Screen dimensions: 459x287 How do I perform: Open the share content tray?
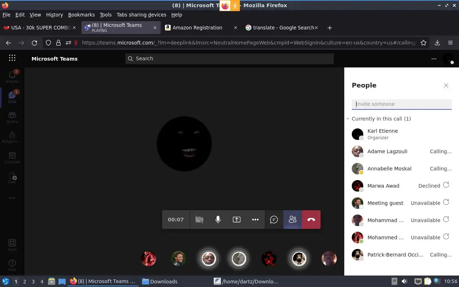237,220
